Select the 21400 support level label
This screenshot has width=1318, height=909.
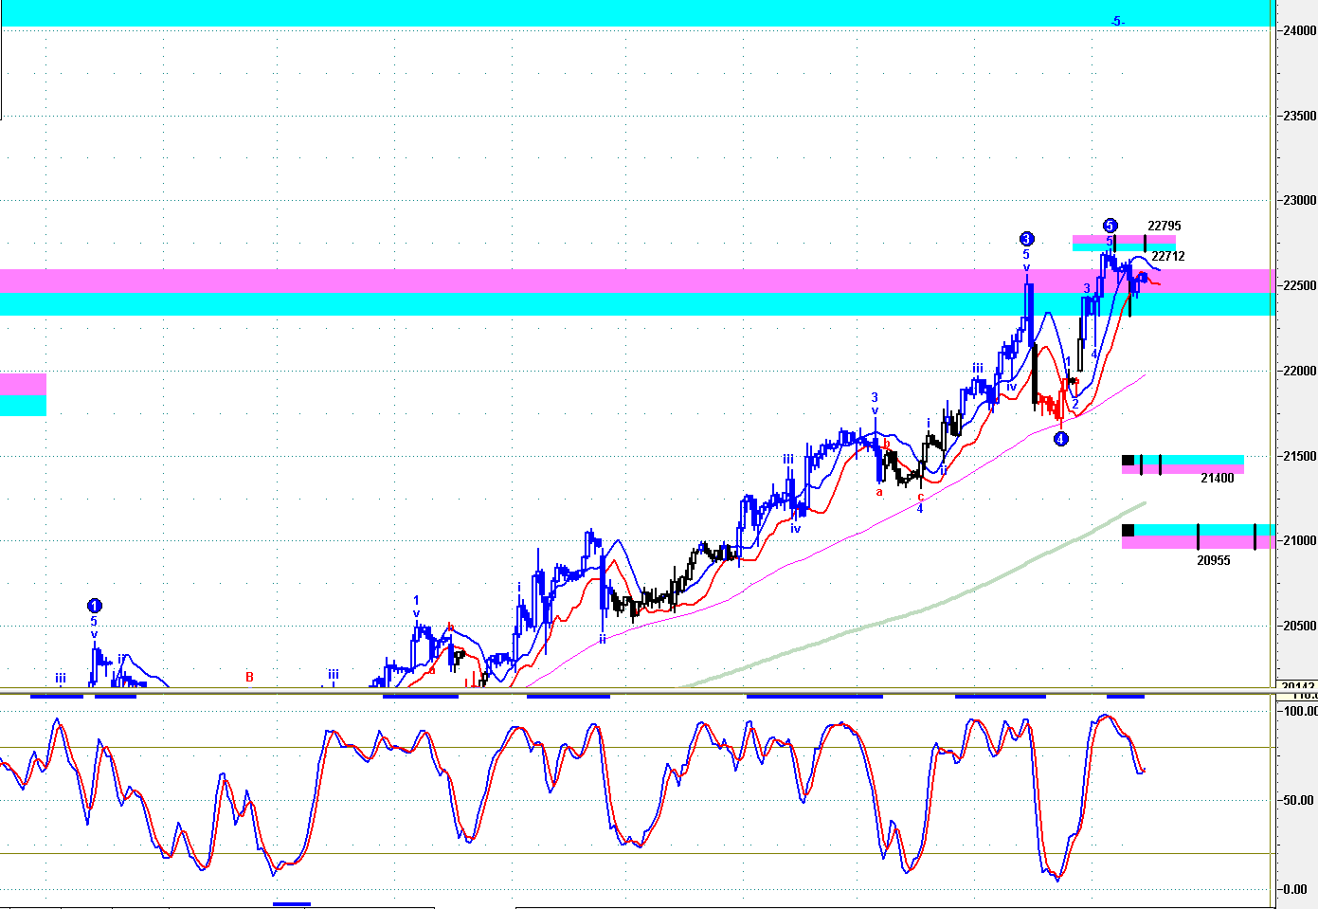(x=1218, y=479)
